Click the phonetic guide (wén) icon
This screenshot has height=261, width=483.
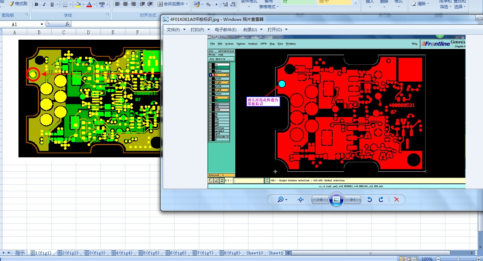(x=102, y=4)
